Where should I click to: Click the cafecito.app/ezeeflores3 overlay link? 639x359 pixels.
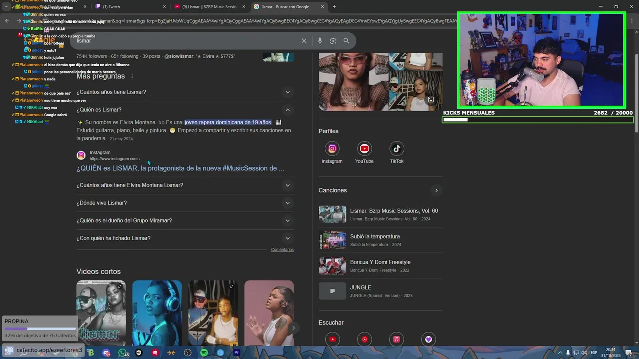pyautogui.click(x=49, y=350)
